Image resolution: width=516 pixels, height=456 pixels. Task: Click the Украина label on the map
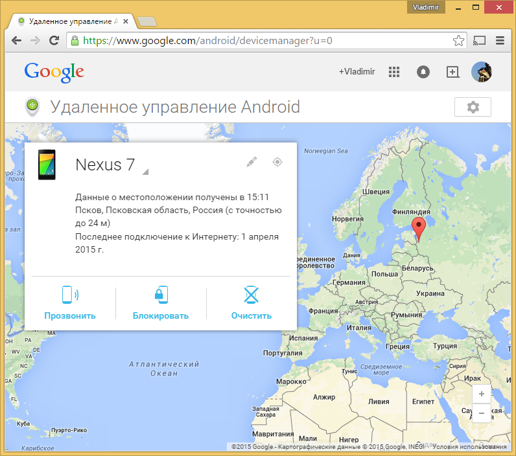(430, 293)
